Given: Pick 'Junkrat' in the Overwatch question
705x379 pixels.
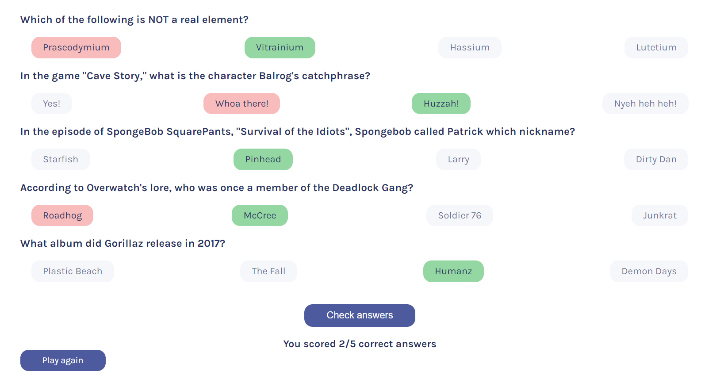Looking at the screenshot, I should (x=659, y=215).
